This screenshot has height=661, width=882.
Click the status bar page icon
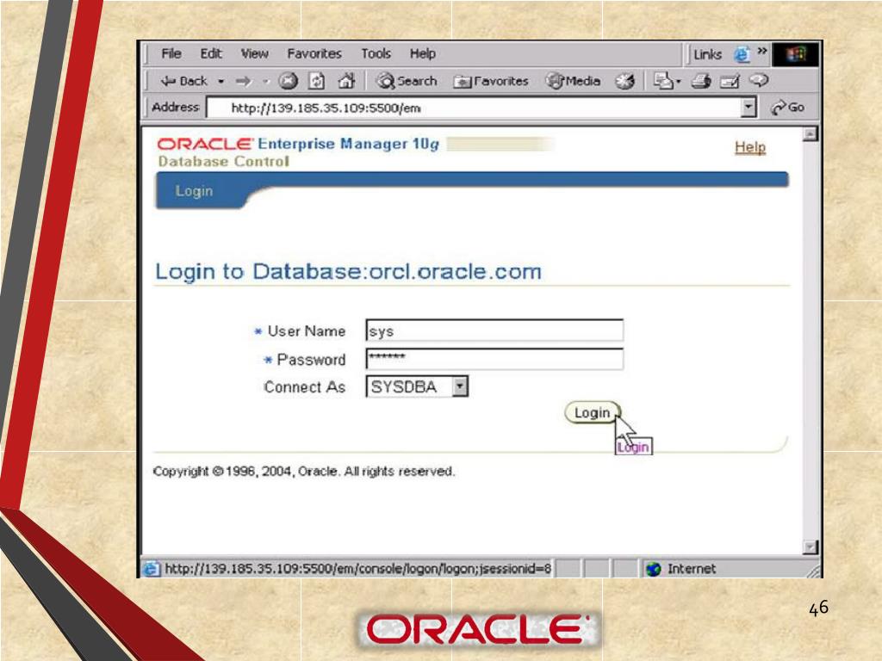point(152,569)
